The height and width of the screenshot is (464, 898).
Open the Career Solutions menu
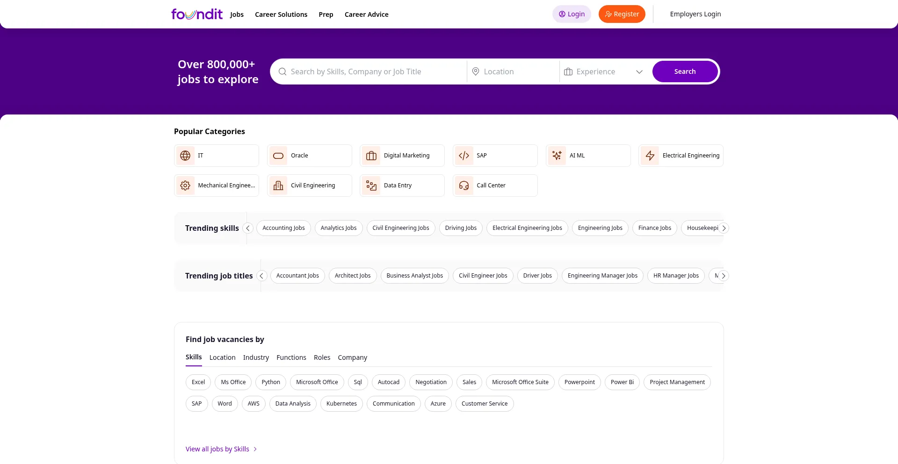click(x=281, y=14)
